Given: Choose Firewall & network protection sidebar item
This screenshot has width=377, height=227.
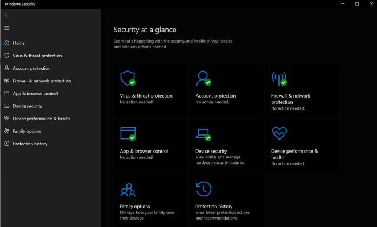Looking at the screenshot, I should pyautogui.click(x=42, y=81).
